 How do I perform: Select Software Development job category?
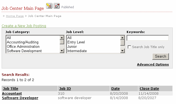tap(33, 51)
